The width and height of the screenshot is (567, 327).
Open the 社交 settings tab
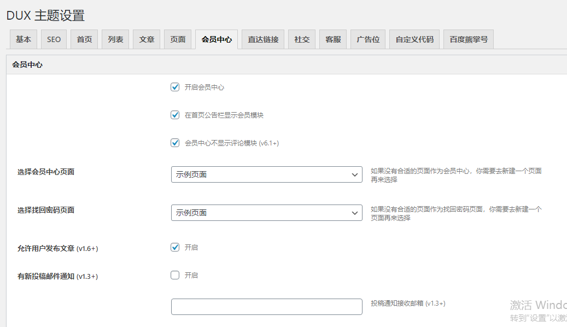(x=302, y=39)
